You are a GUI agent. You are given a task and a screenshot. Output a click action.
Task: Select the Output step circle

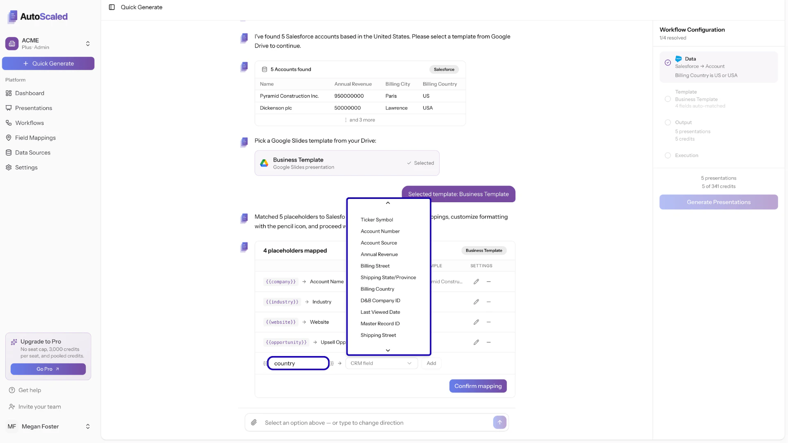point(668,122)
